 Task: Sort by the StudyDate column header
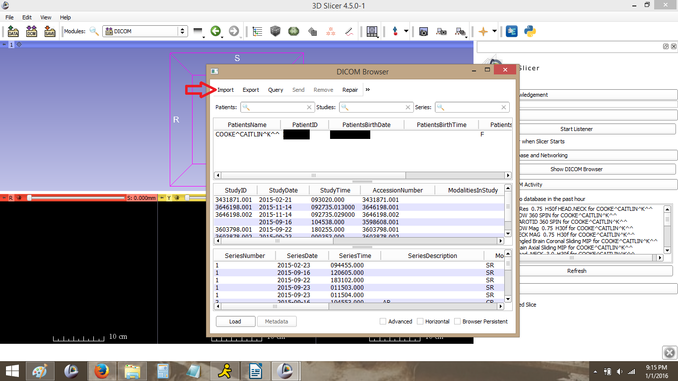283,190
